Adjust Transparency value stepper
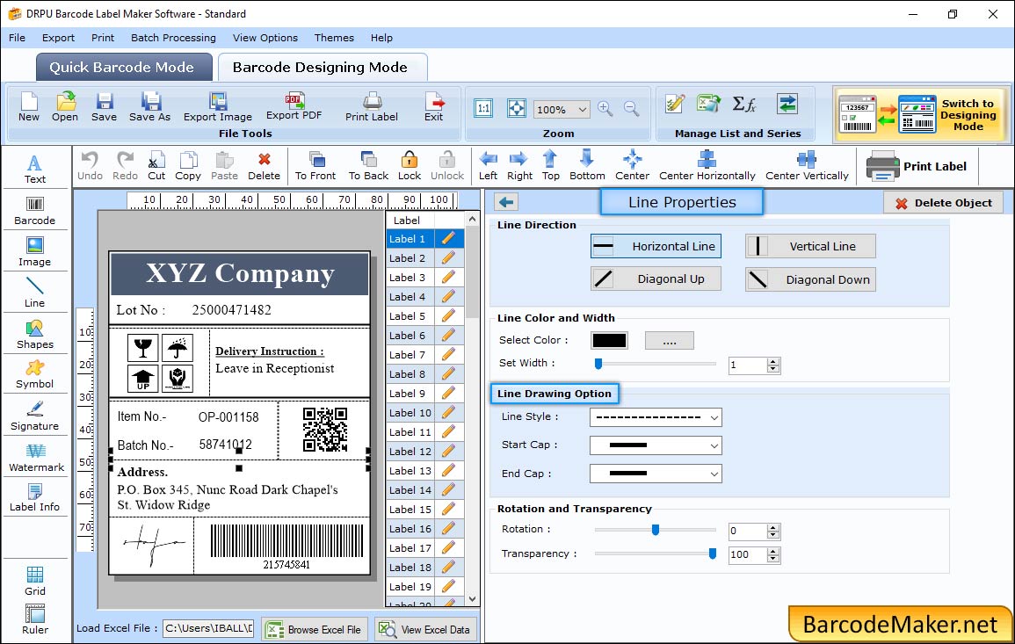The height and width of the screenshot is (644, 1015). pyautogui.click(x=773, y=555)
